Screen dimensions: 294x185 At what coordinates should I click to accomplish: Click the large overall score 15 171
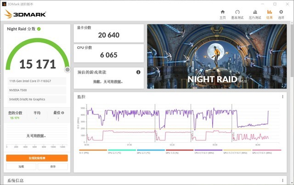[x=38, y=64]
